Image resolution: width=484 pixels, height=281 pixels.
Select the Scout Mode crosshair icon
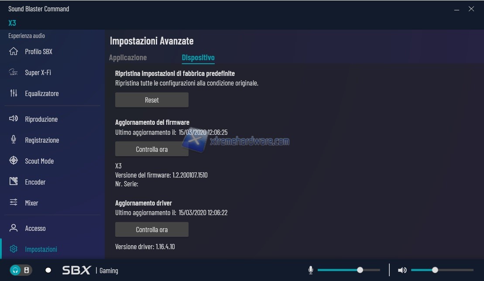(14, 161)
